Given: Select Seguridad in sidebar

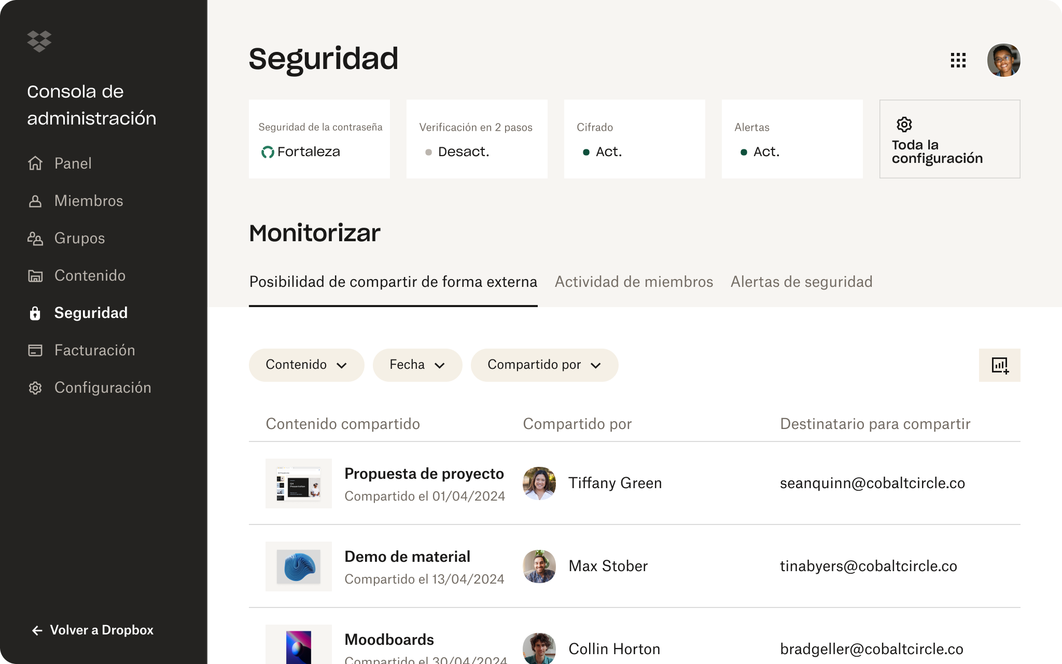Looking at the screenshot, I should pyautogui.click(x=91, y=313).
